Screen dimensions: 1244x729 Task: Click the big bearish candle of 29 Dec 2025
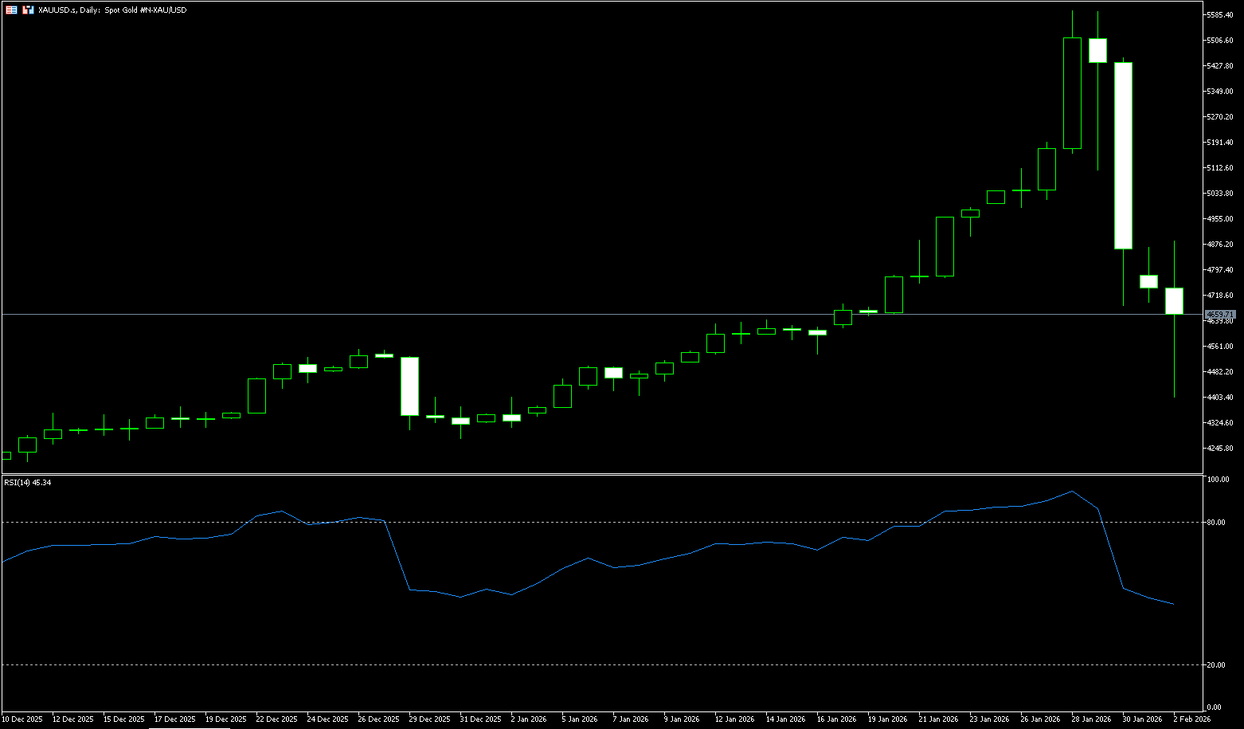click(x=409, y=386)
